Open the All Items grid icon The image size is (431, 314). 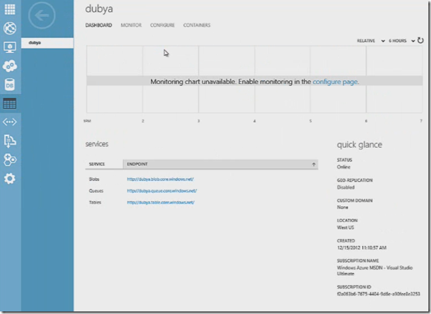[x=10, y=9]
